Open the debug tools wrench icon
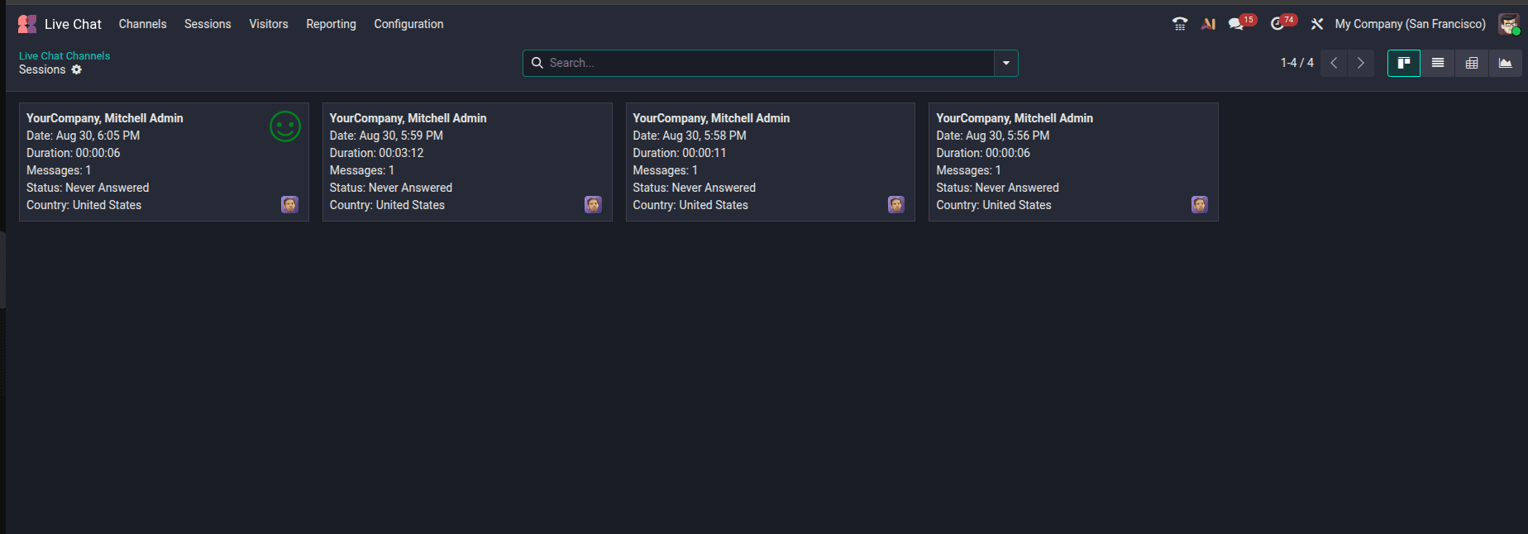1528x534 pixels. 1317,24
